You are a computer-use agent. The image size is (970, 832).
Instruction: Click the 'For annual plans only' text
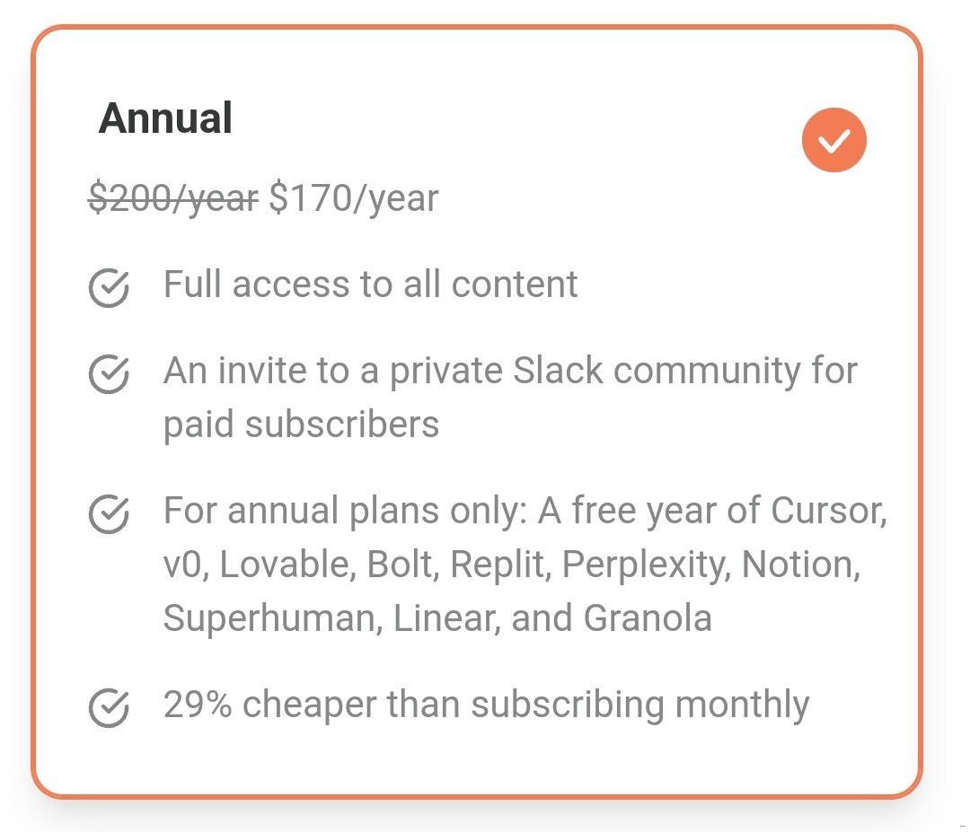click(346, 512)
